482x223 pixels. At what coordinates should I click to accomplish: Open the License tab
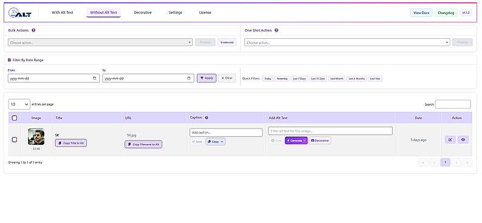pos(205,13)
